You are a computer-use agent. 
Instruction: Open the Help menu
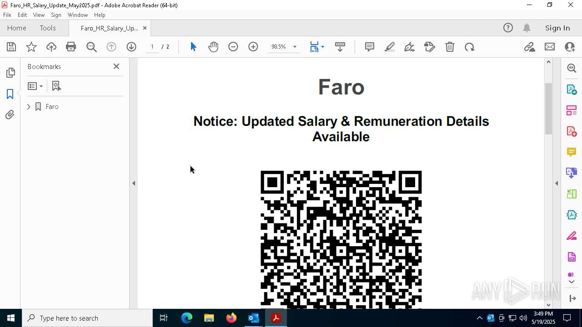100,15
